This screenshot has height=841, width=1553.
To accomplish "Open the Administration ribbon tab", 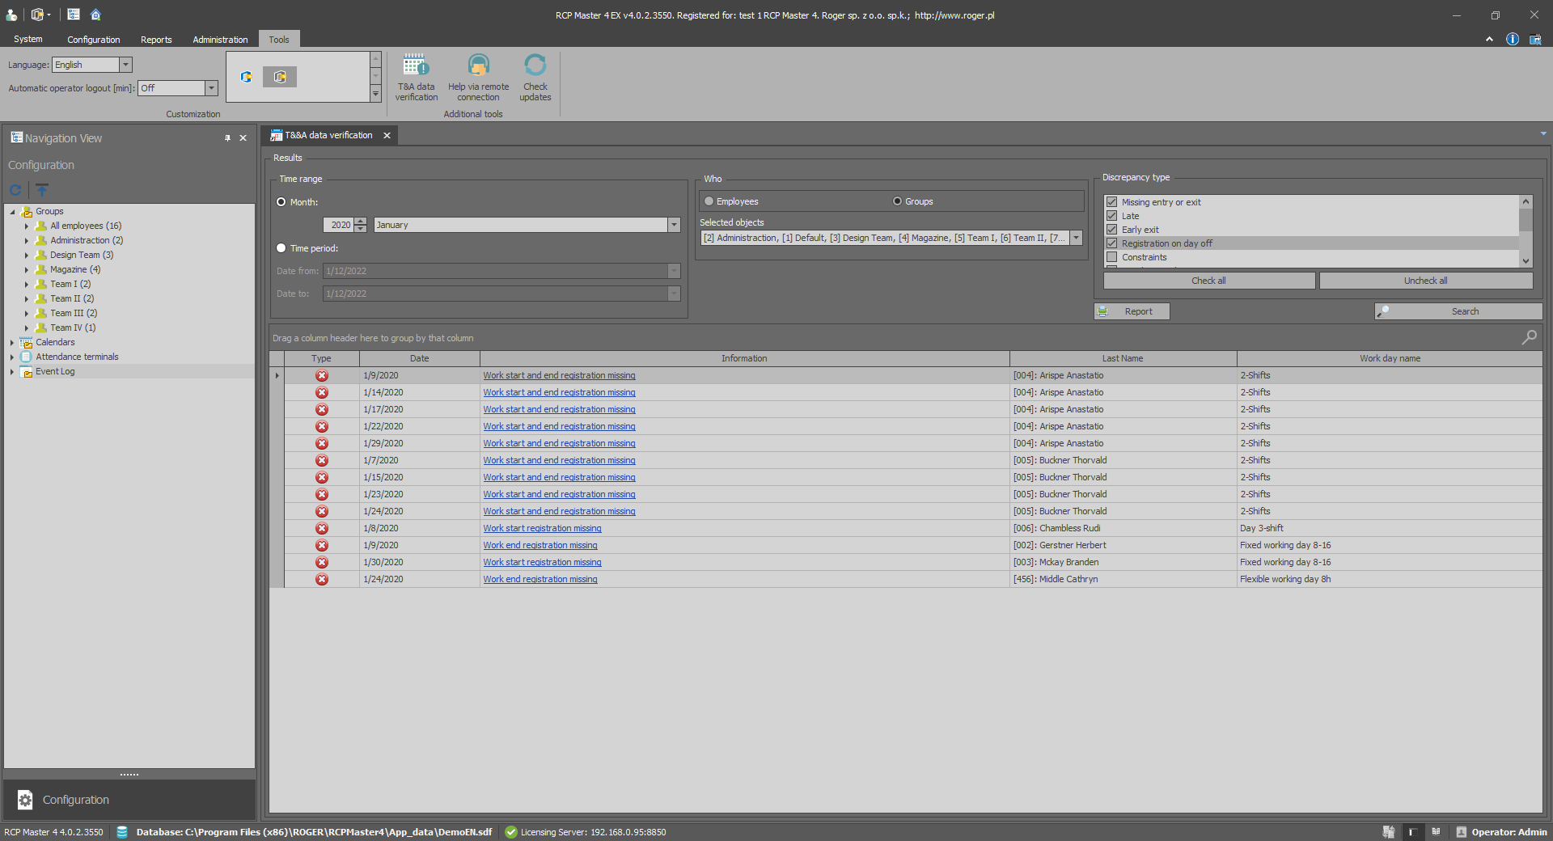I will [x=220, y=40].
